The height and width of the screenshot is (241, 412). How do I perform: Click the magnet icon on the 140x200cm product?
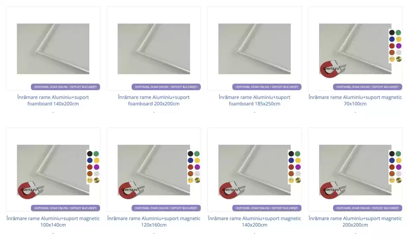tap(232, 190)
